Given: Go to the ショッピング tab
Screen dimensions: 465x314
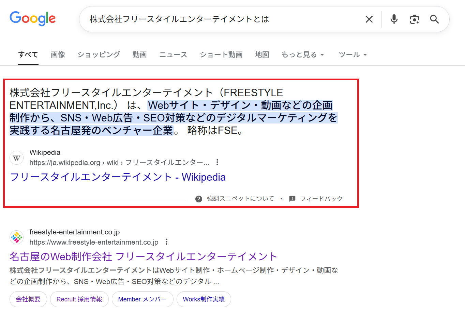Looking at the screenshot, I should [99, 55].
